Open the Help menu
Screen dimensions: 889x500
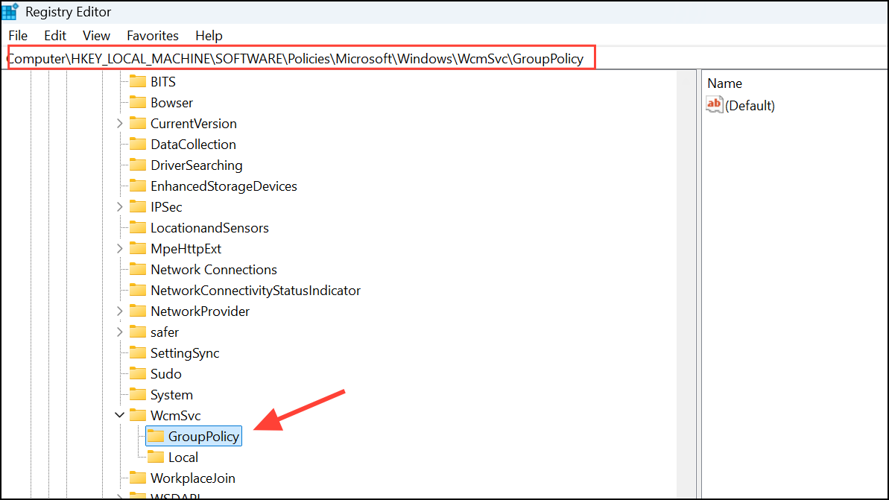209,36
